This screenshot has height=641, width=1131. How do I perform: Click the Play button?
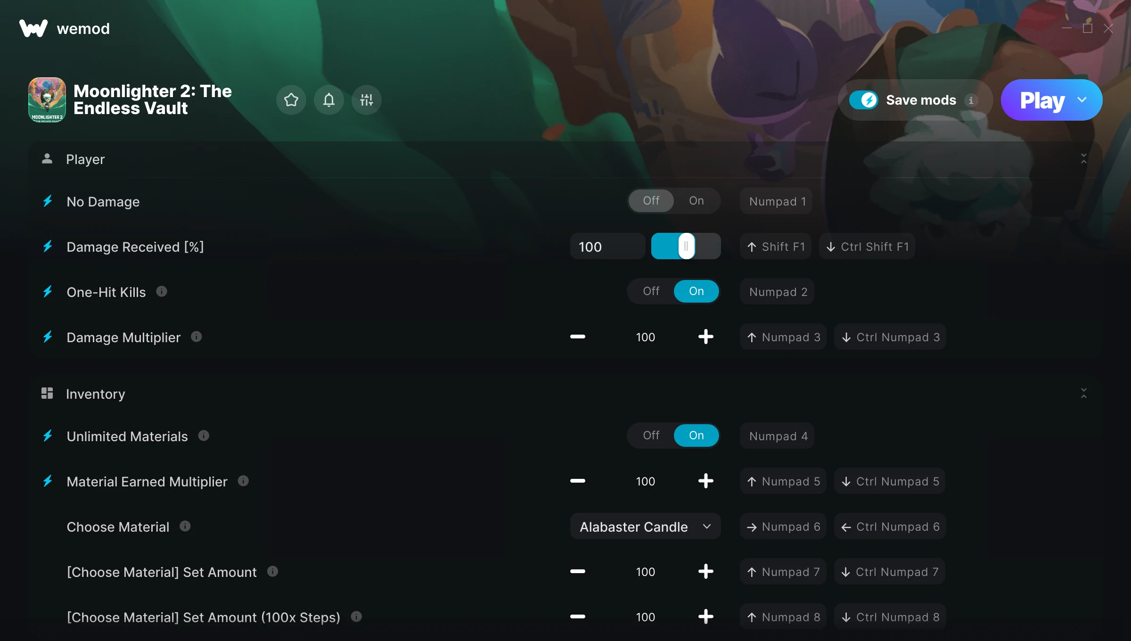point(1041,100)
